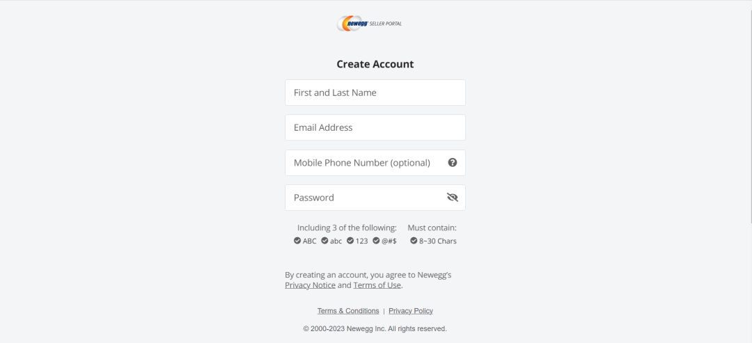Click the checkmark icon beside @#$

point(376,241)
